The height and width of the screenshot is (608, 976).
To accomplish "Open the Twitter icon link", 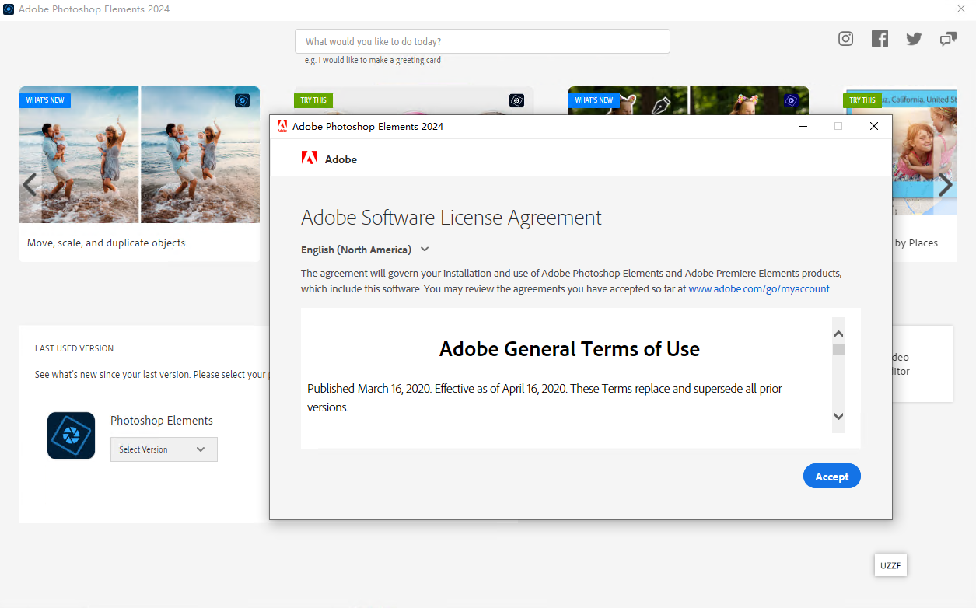I will (x=914, y=39).
